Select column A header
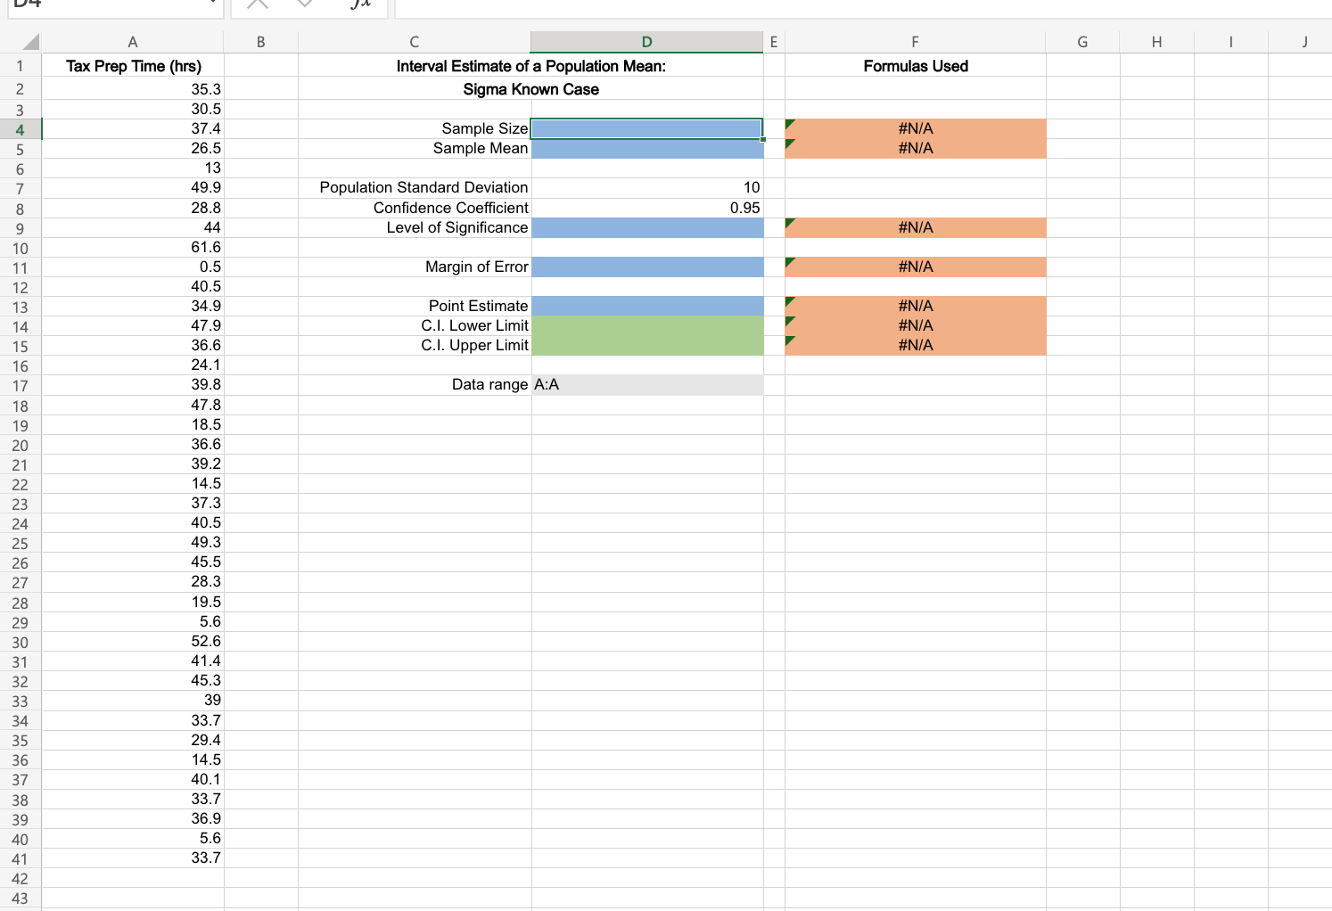Viewport: 1332px width, 911px height. (x=133, y=42)
